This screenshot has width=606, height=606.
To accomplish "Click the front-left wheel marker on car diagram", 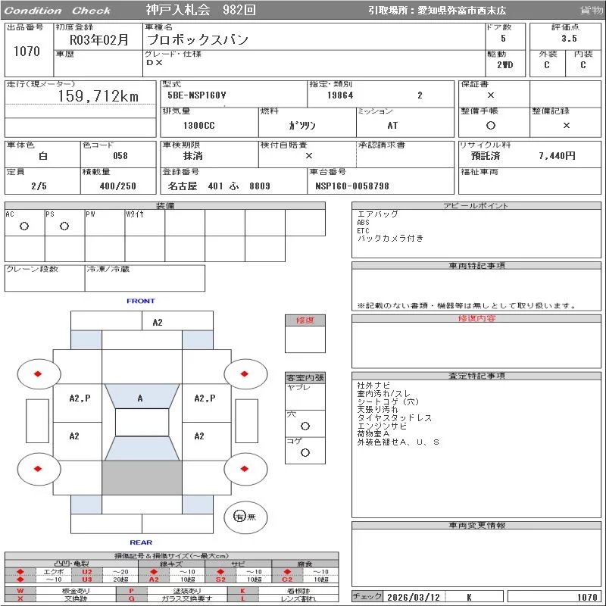I will point(38,373).
